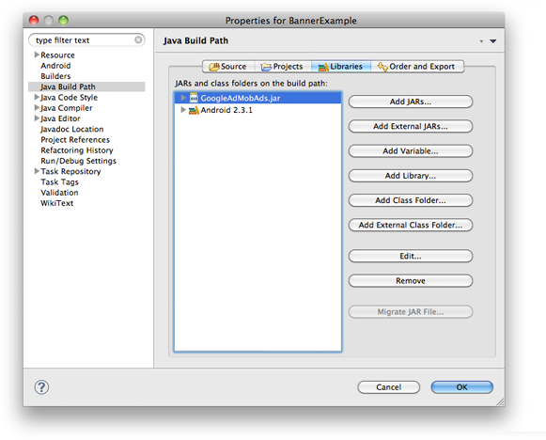Click the Projects tab folder icon
The height and width of the screenshot is (440, 546).
click(x=266, y=67)
